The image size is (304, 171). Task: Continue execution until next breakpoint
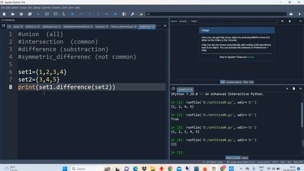click(106, 14)
